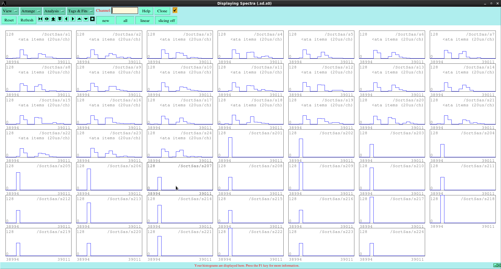Open the Arrange dropdown menu
501x269 pixels.
31,11
